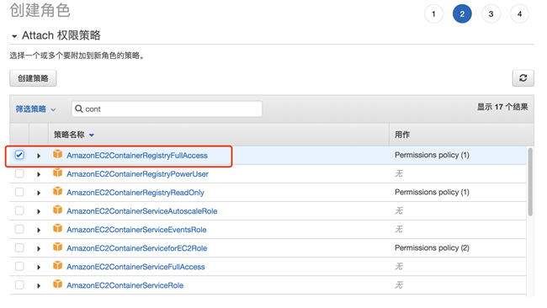The height and width of the screenshot is (308, 547).
Task: Expand AmazonEC2ContainerRegistryPowerUser row details
Action: 39,174
